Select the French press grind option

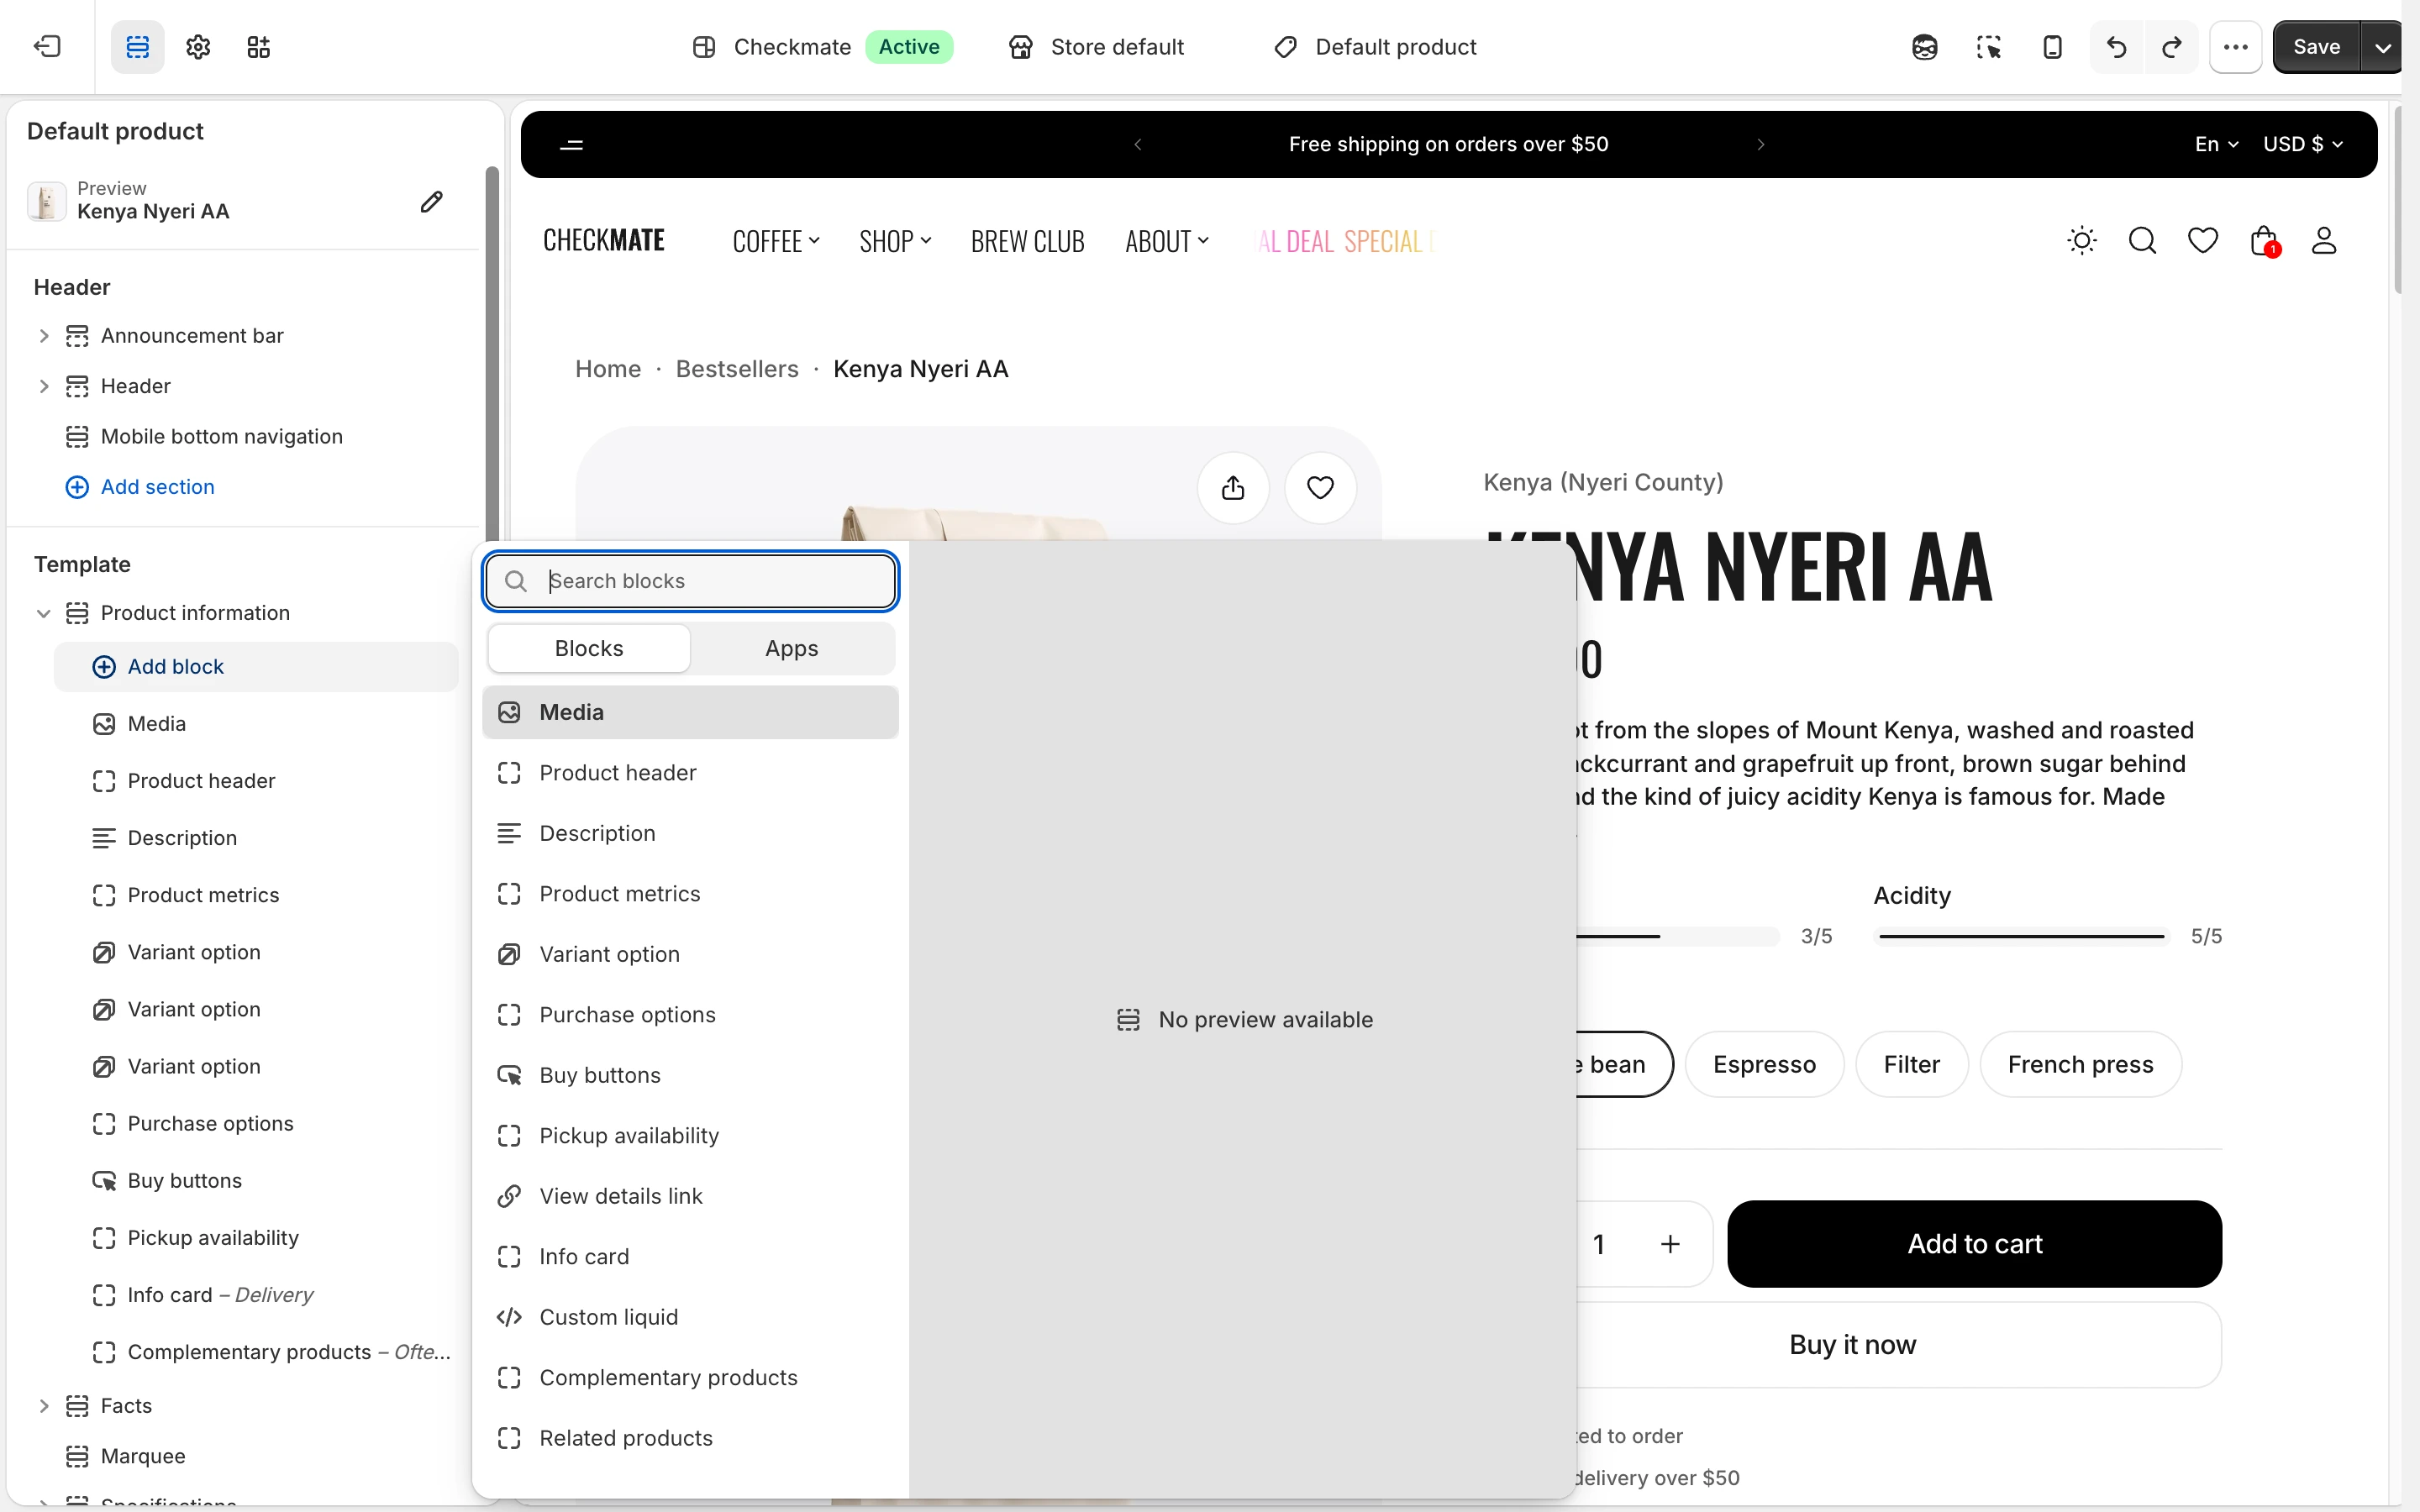pos(2080,1064)
